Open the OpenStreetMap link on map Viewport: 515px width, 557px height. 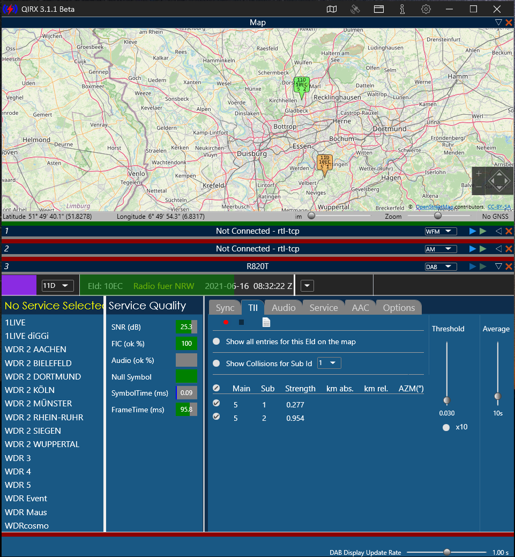[x=434, y=207]
